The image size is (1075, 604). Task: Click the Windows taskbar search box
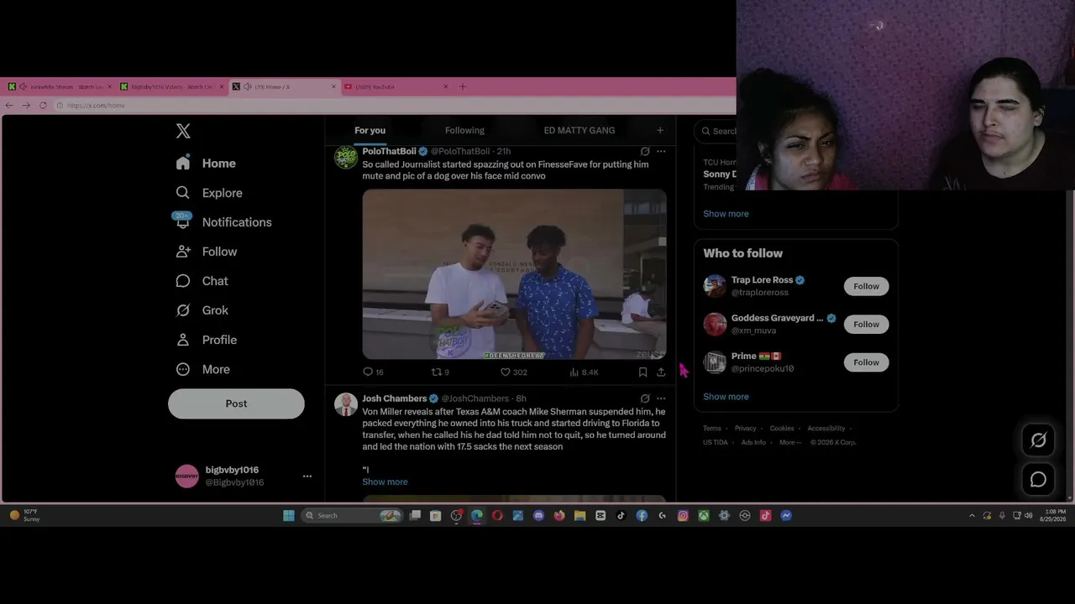click(352, 516)
